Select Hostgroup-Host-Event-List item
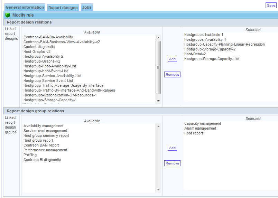Screen dimensions: 278x198 tap(46, 71)
